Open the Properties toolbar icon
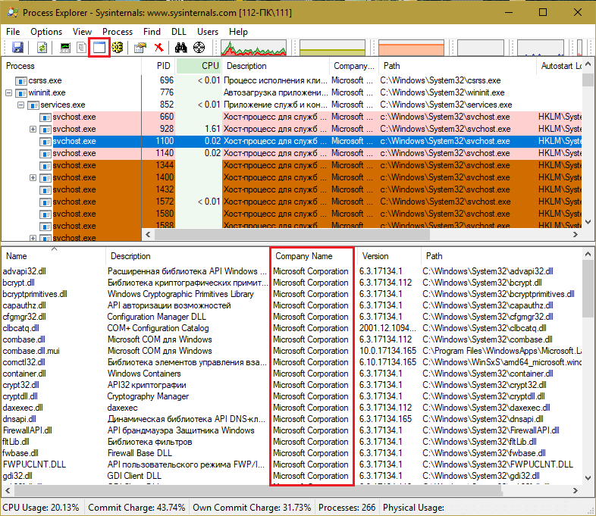 [140, 48]
